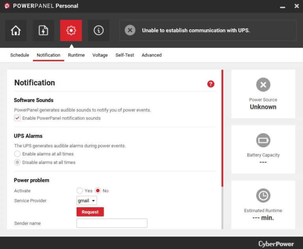The image size is (303, 249).
Task: Switch to the Advanced tab
Action: [151, 55]
